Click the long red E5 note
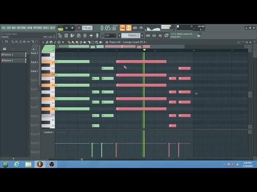This screenshot has width=257, height=192. point(141,62)
